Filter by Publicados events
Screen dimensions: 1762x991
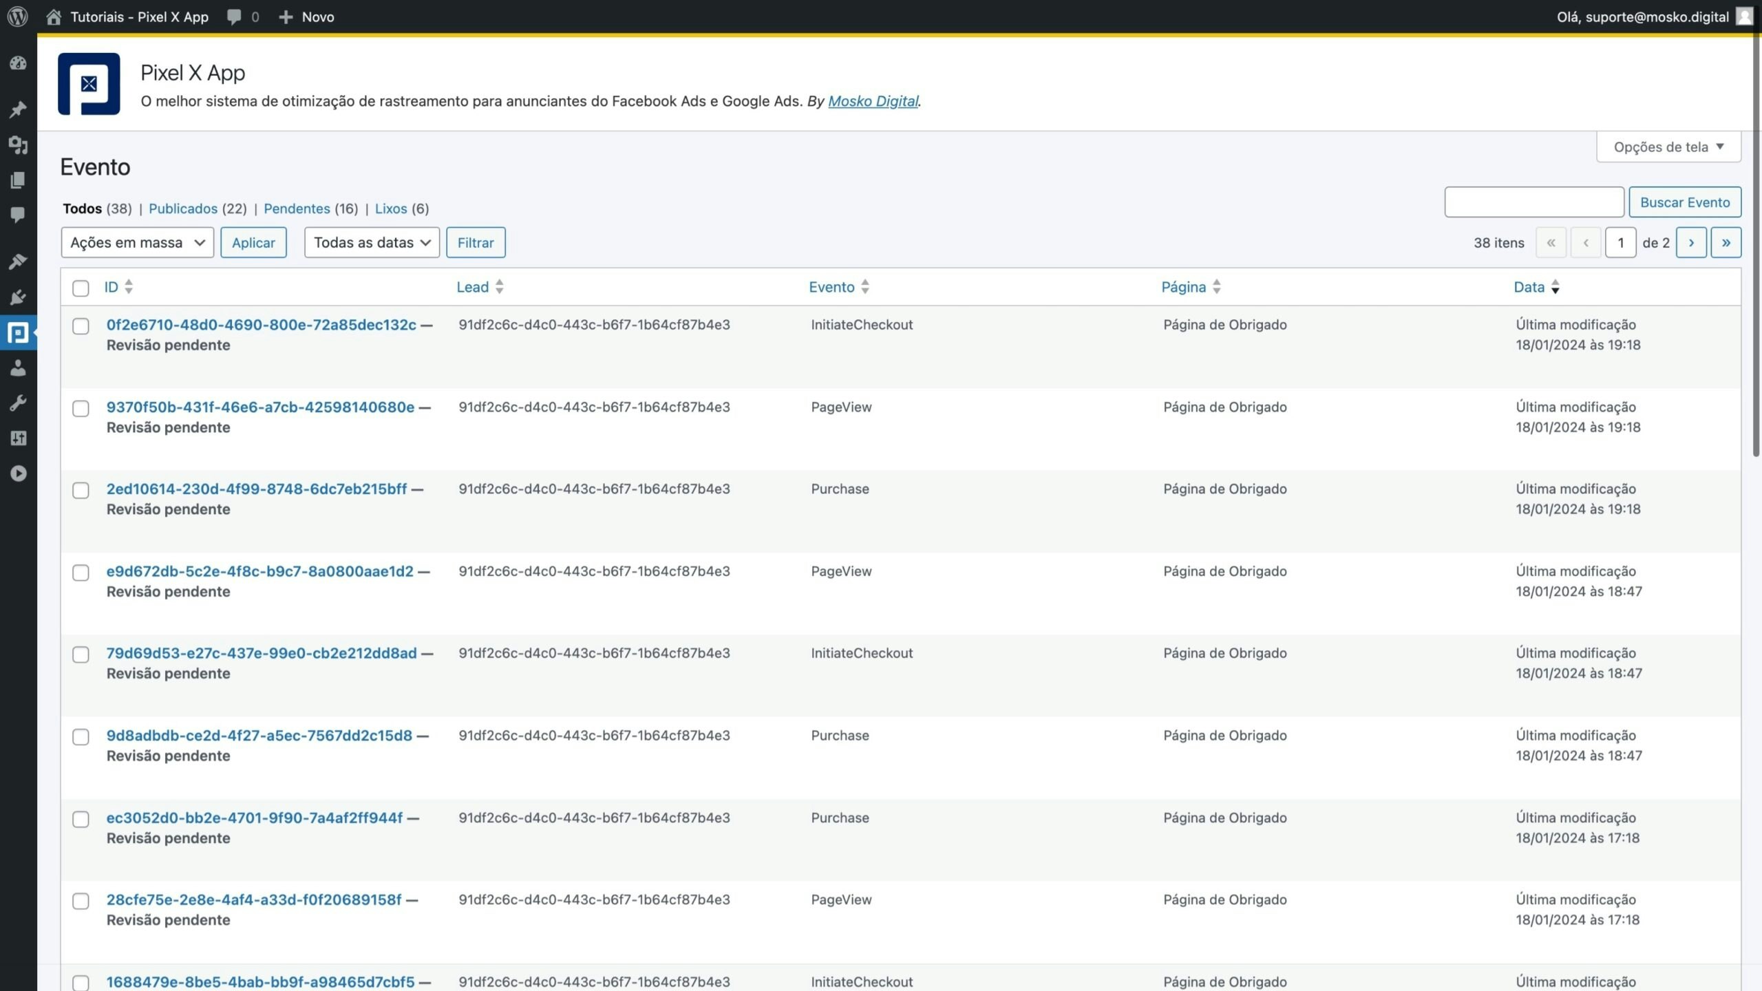[183, 209]
